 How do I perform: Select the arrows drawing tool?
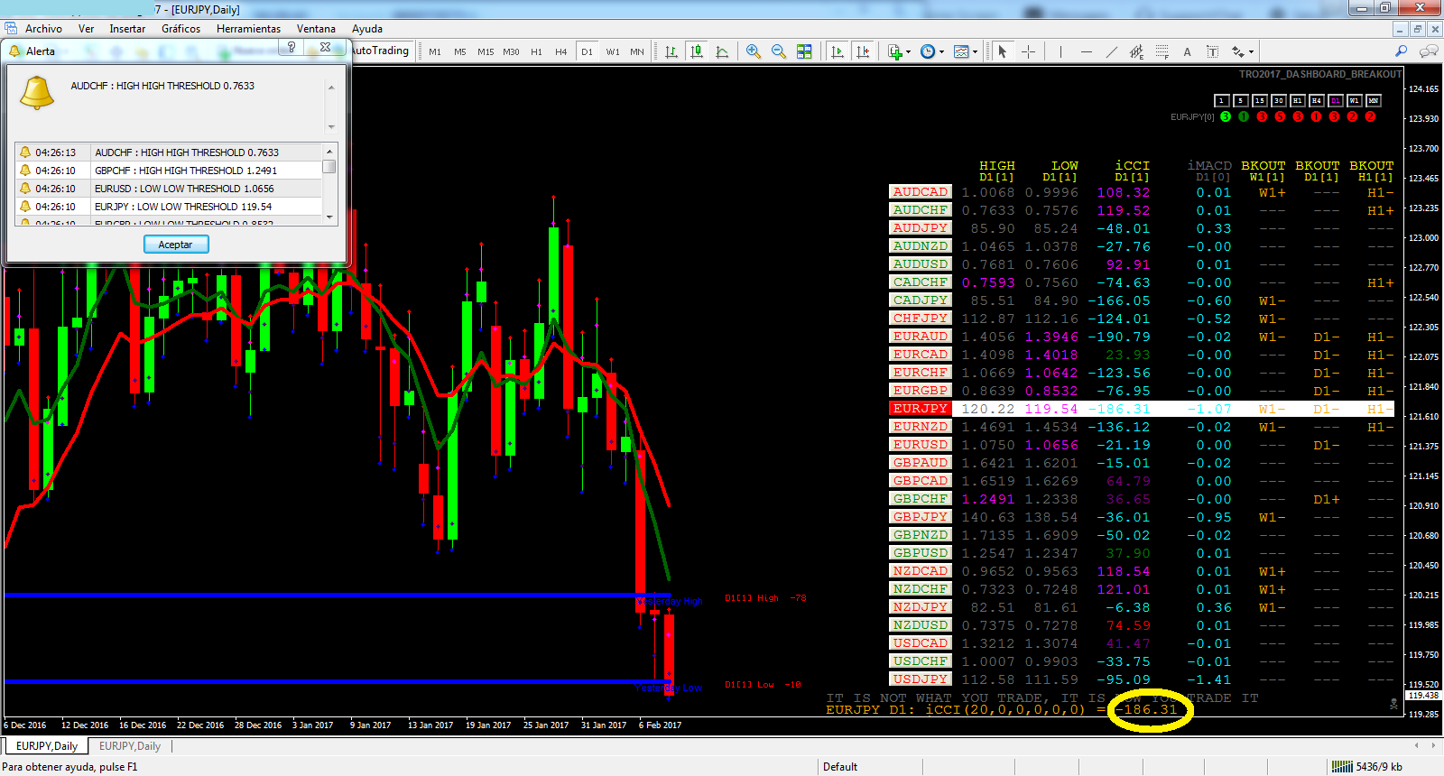(x=1237, y=51)
